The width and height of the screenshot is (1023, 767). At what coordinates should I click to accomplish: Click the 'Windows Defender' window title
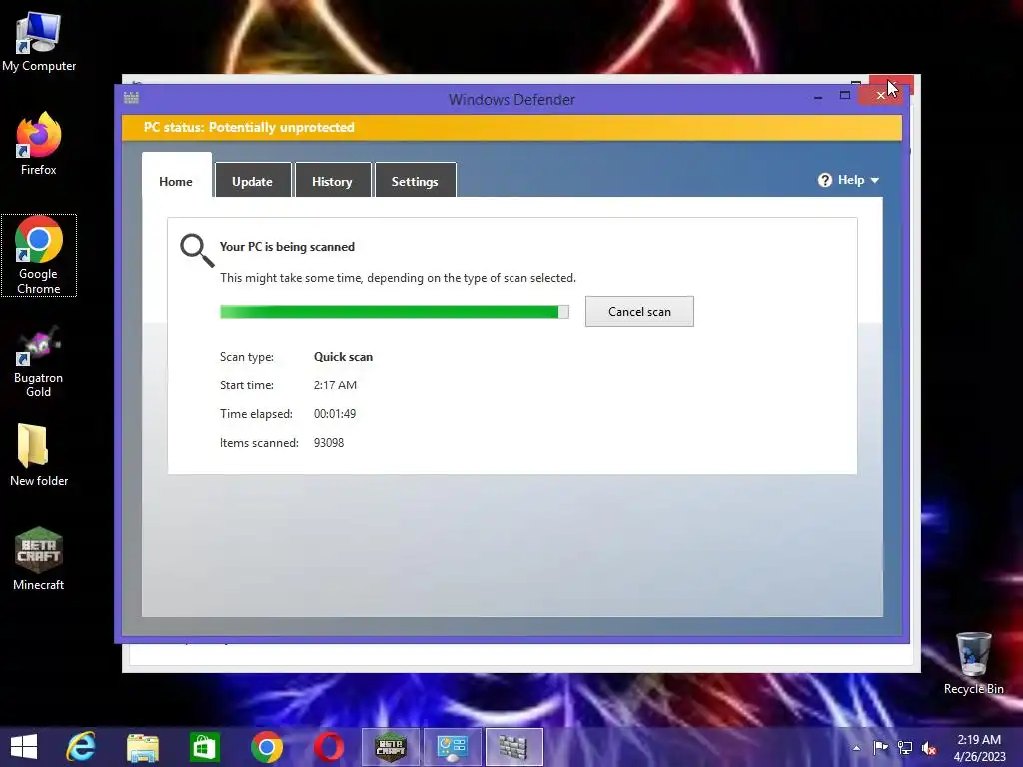point(511,100)
